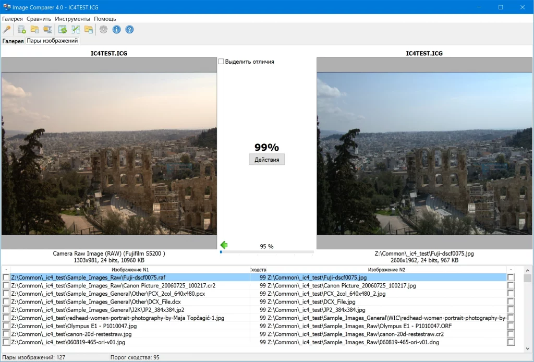
Task: Click the database with green plus icon
Action: 22,29
